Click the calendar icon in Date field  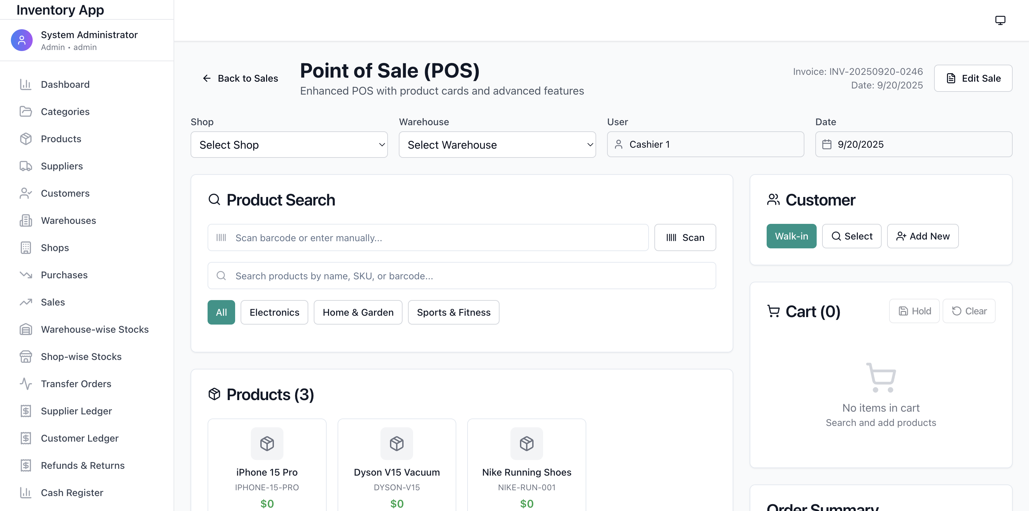tap(827, 144)
